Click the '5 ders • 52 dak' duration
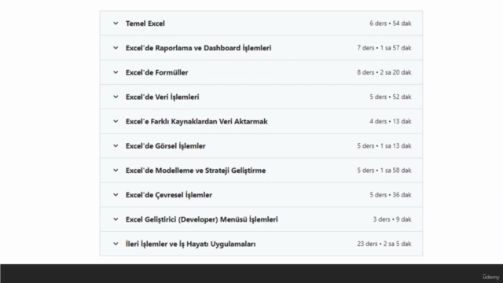 pos(391,97)
